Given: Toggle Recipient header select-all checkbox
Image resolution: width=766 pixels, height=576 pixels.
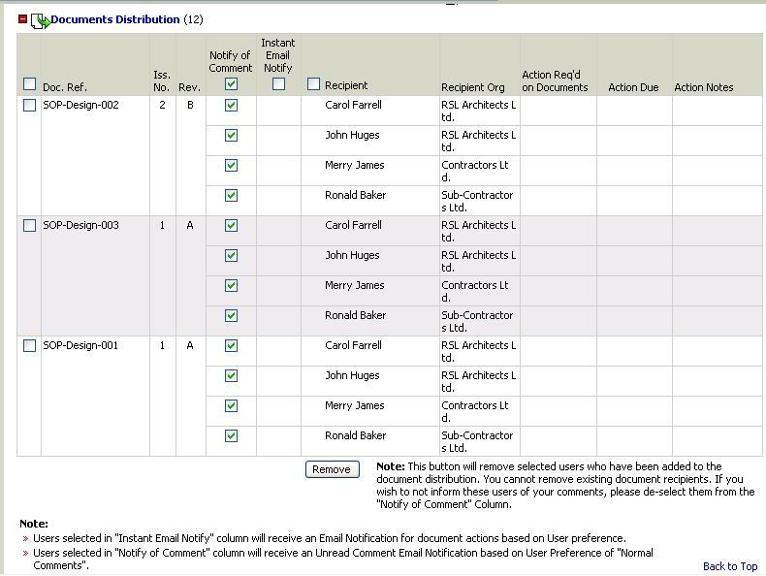Looking at the screenshot, I should point(313,84).
